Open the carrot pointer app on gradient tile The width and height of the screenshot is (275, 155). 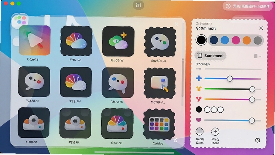[35, 40]
